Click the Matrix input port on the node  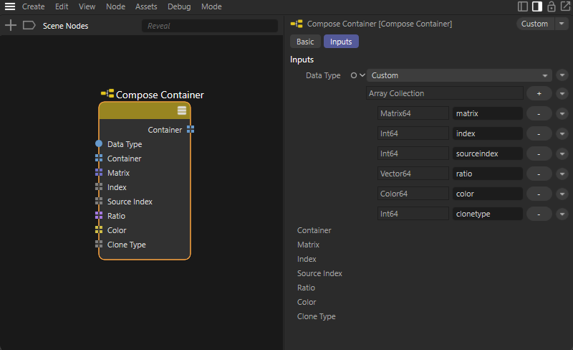pos(99,173)
